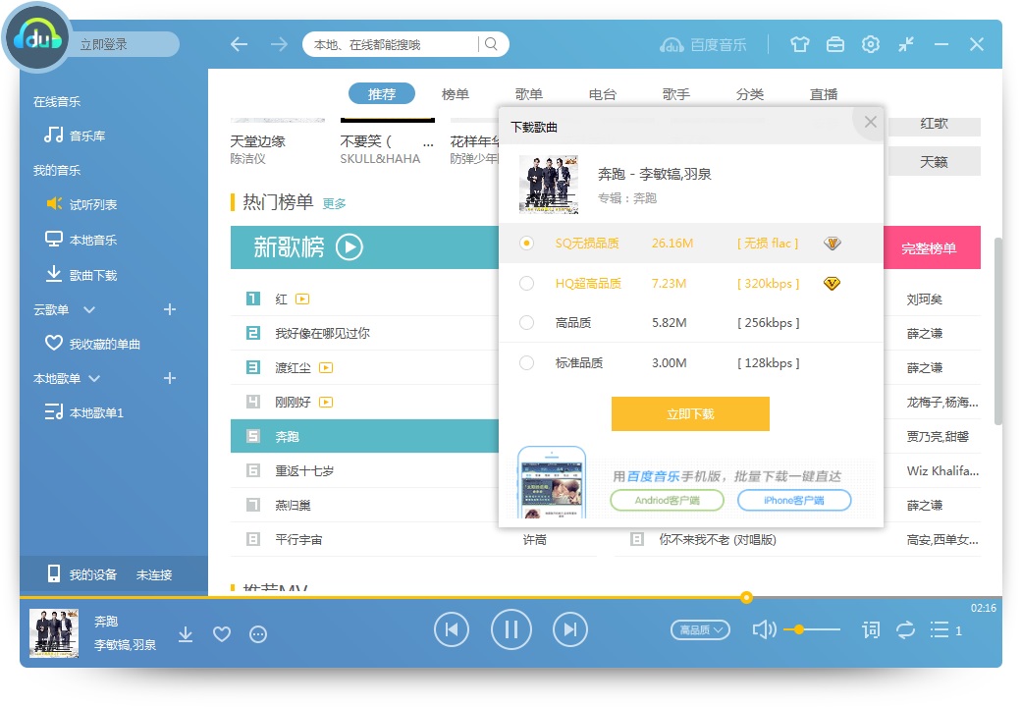Collapse the 本地歌单 section chevron
Image resolution: width=1021 pixels, height=707 pixels.
coord(94,378)
